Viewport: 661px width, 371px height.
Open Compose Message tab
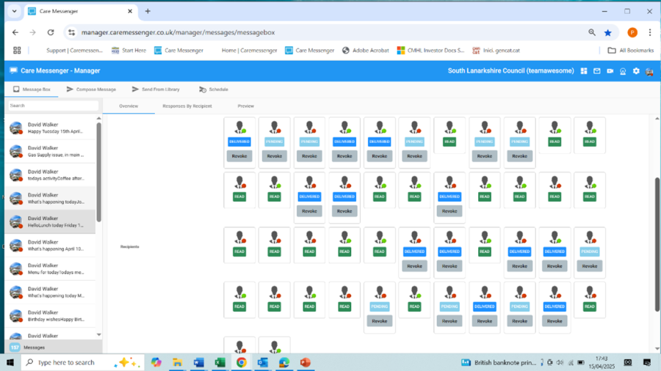tap(91, 89)
